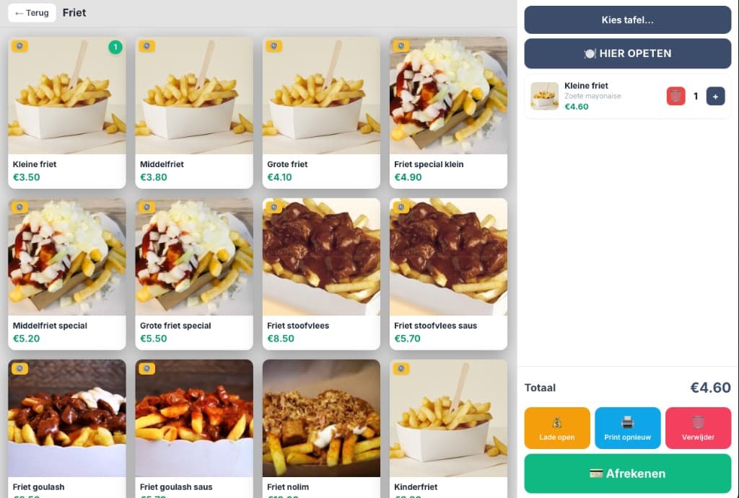
Task: Increase Kleine friet quantity with the plus button
Action: pos(715,95)
